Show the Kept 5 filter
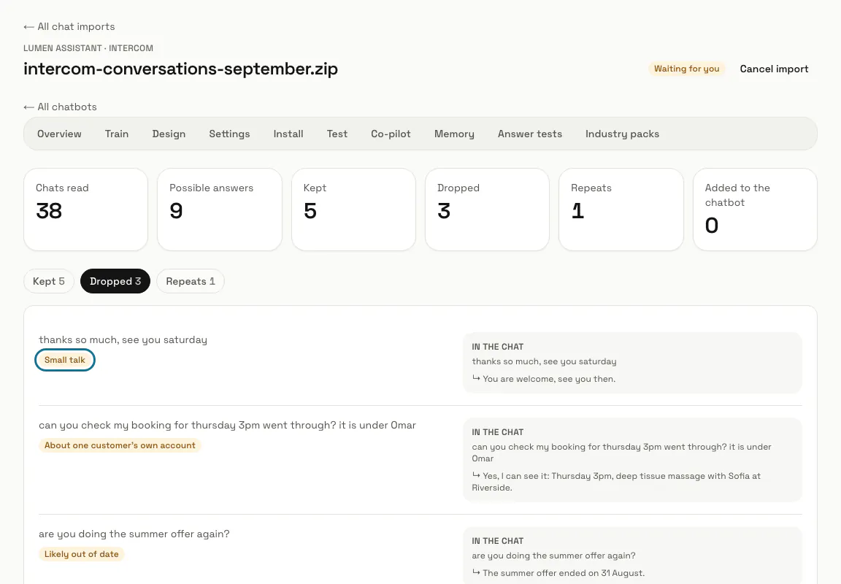This screenshot has width=841, height=584. coord(49,282)
